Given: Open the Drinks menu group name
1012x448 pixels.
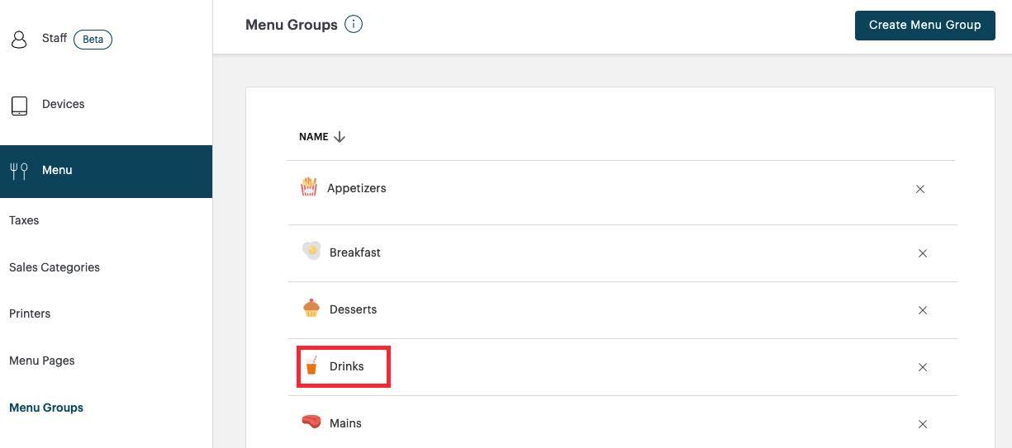Looking at the screenshot, I should [x=347, y=366].
